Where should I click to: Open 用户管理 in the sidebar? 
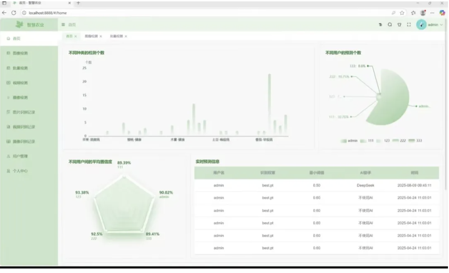[x=29, y=156]
